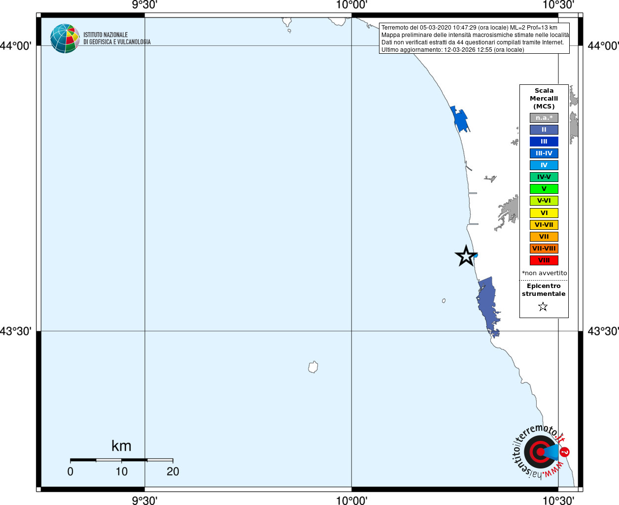Screen dimensions: 619x505
Task: Click the 'ISTITUTO NAZIONALE' text near the logo
Action: pyautogui.click(x=105, y=35)
